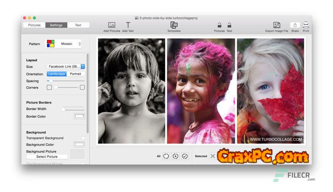The image size is (333, 192).
Task: Click the Export Image File icon
Action: click(x=276, y=25)
